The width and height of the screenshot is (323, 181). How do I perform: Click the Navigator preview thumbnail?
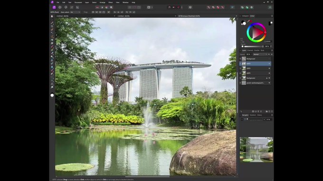(x=256, y=150)
